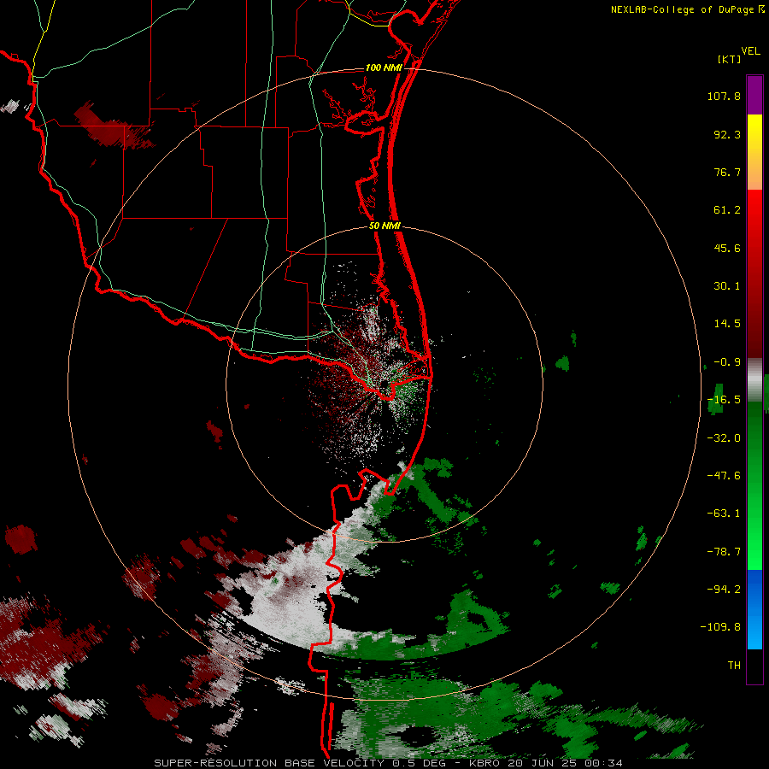Click the purple segment of the color scale
This screenshot has width=769, height=769.
[x=754, y=95]
